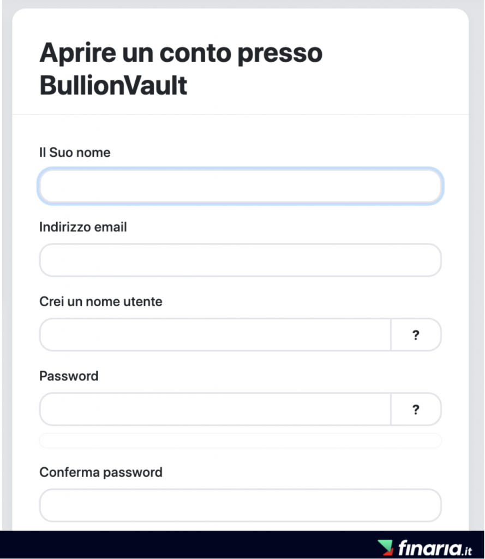Click the finaria.it brand text
Image resolution: width=485 pixels, height=559 pixels.
click(435, 548)
